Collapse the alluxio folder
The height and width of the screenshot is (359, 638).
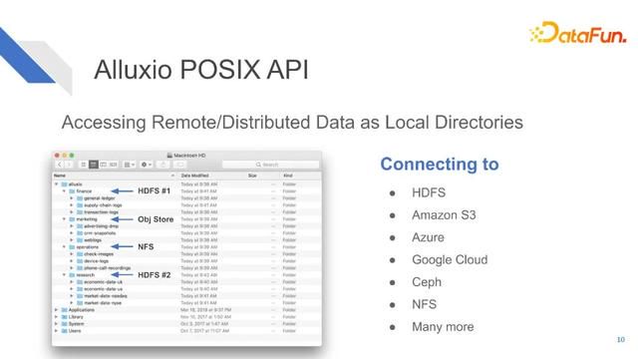click(x=57, y=183)
